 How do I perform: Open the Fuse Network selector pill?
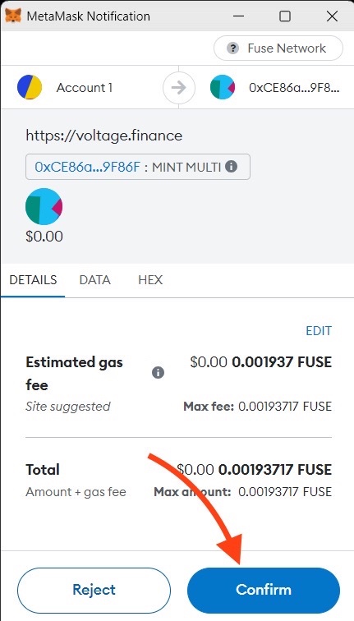(x=278, y=48)
